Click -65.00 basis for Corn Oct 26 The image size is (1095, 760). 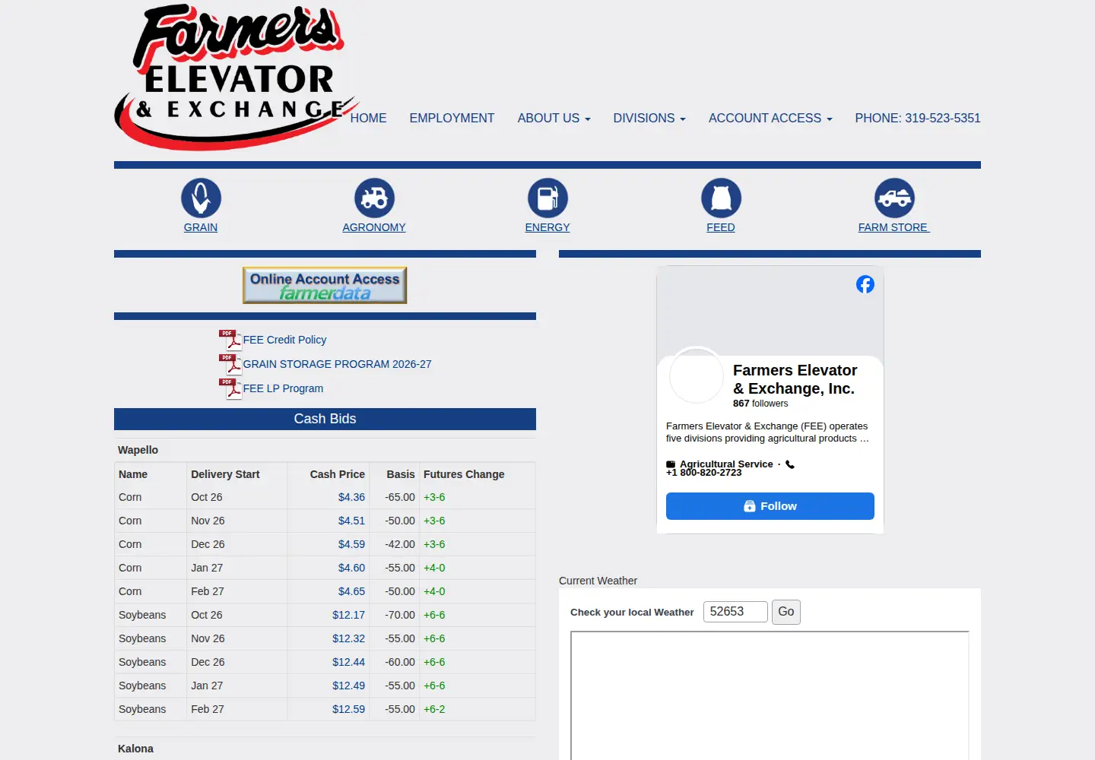click(x=400, y=497)
